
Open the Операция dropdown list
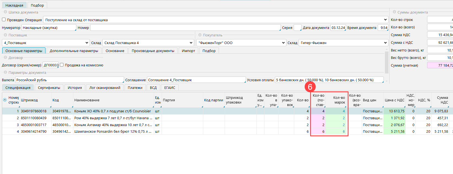point(385,20)
